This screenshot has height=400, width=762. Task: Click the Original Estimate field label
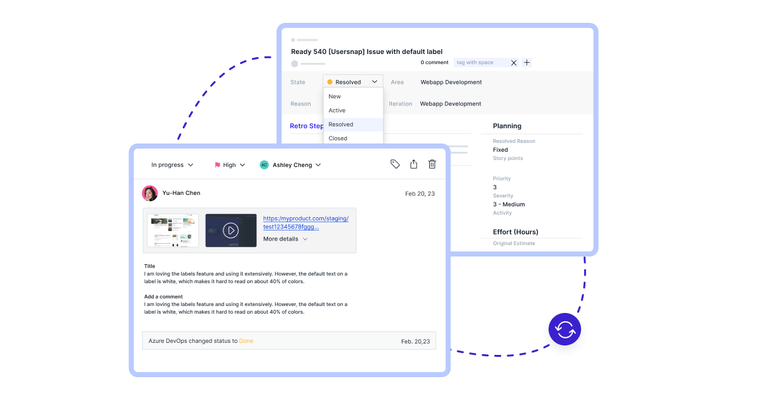tap(514, 243)
